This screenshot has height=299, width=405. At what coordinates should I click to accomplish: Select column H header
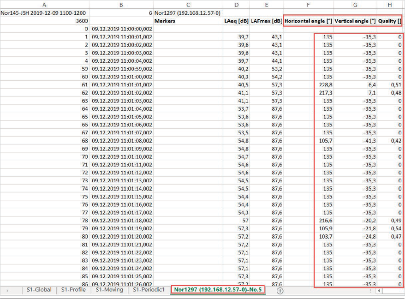[x=390, y=5]
